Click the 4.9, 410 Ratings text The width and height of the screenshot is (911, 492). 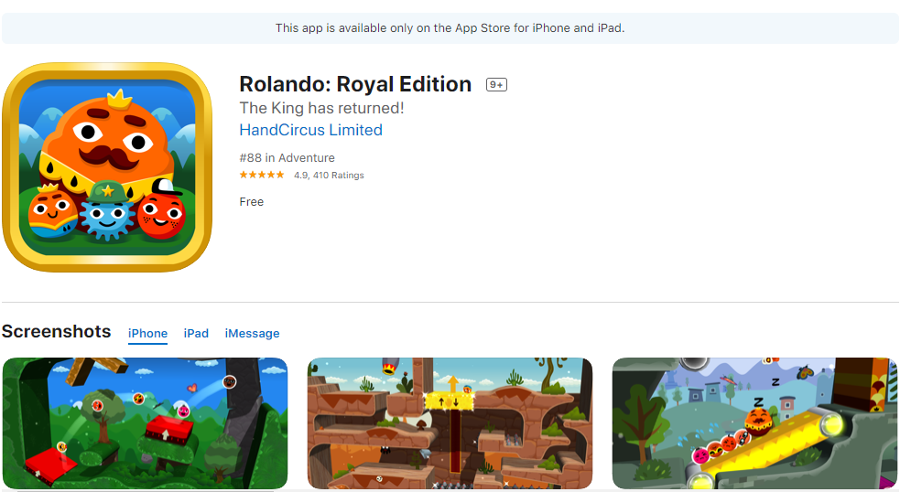tap(329, 176)
